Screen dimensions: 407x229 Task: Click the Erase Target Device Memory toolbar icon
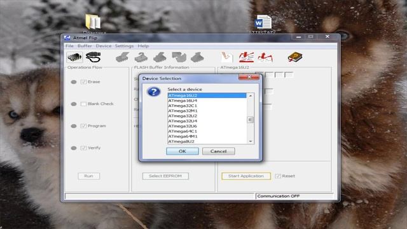pos(123,57)
